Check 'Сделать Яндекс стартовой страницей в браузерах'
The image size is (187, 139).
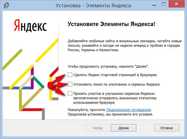(x=70, y=75)
